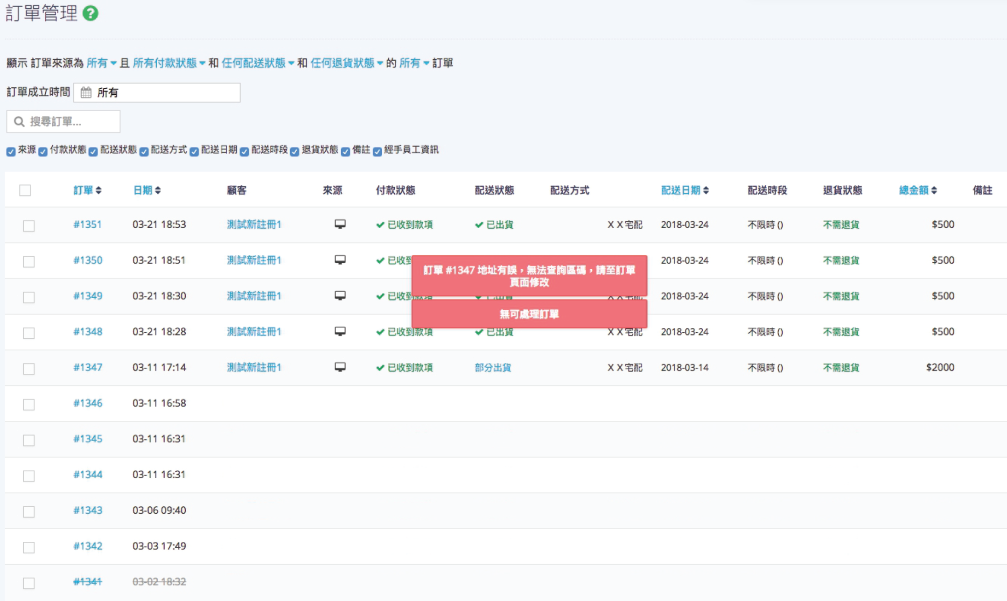The image size is (1007, 601).
Task: Click the $2000 total amount cell
Action: 940,367
